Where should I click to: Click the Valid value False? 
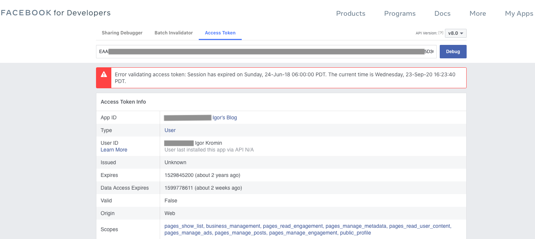coord(171,200)
